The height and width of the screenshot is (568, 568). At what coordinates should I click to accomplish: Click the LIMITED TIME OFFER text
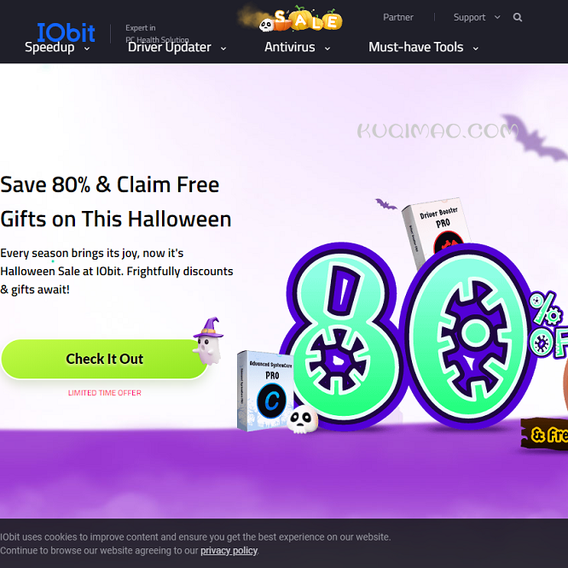coord(105,393)
